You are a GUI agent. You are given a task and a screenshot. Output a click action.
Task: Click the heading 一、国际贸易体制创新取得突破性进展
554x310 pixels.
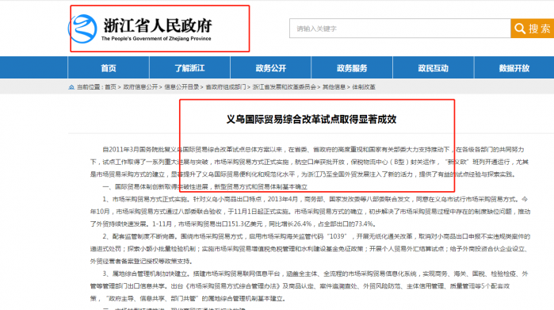click(x=205, y=186)
